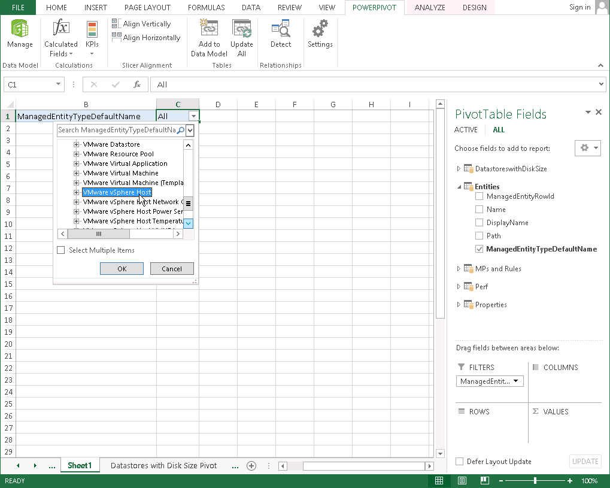
Task: Switch to the FORMULAS ribbon tab
Action: point(206,7)
